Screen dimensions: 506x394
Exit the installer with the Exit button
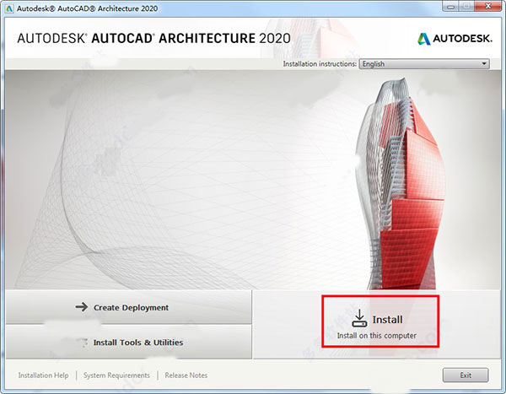[x=466, y=375]
